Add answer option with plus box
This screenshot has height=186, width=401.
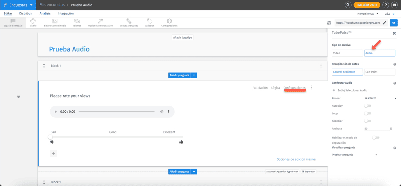click(x=53, y=154)
